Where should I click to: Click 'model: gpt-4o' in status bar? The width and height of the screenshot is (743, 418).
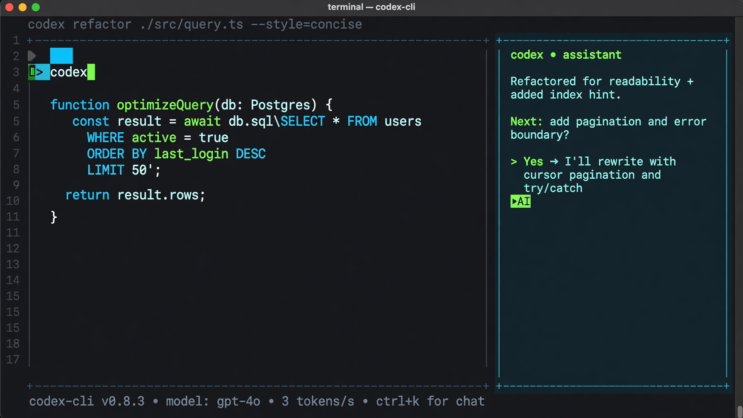coord(213,401)
